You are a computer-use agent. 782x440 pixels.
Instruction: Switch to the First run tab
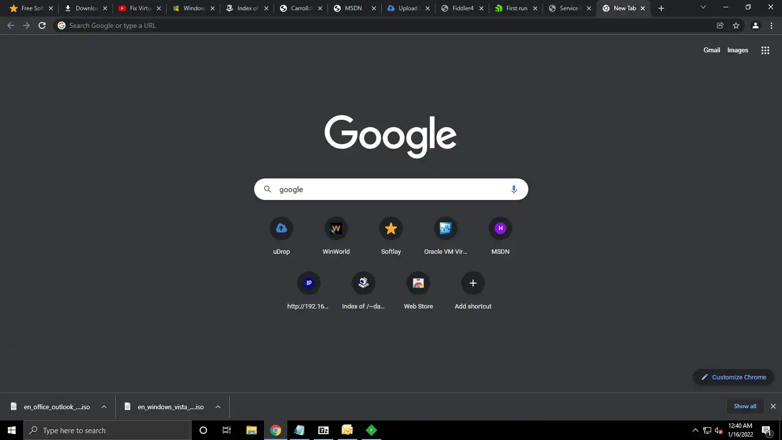click(x=516, y=8)
